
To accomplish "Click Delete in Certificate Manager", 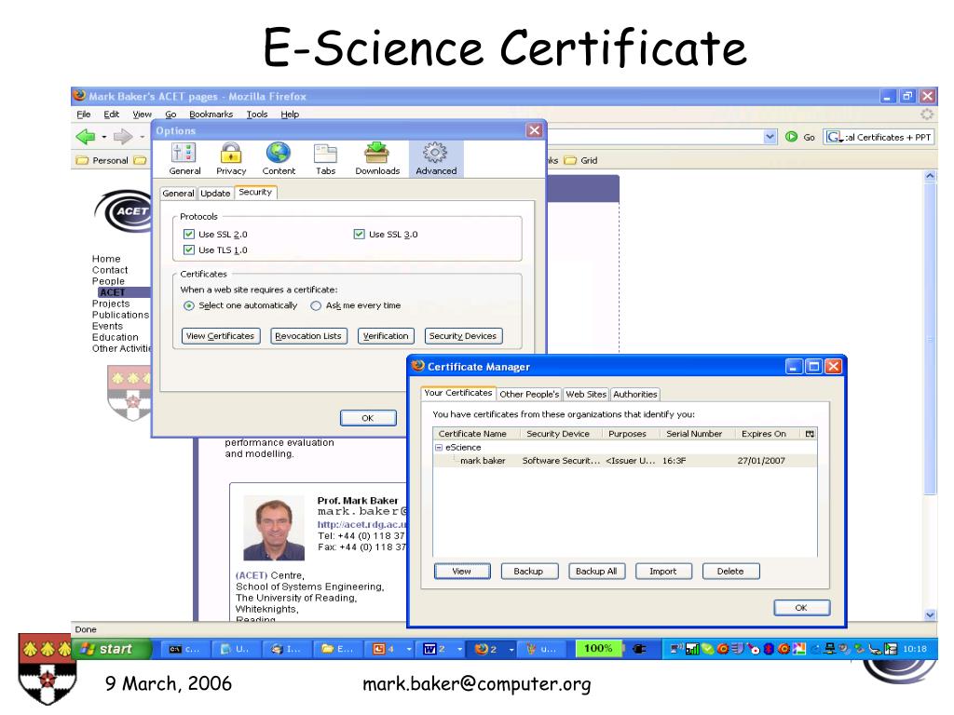I will 730,572.
